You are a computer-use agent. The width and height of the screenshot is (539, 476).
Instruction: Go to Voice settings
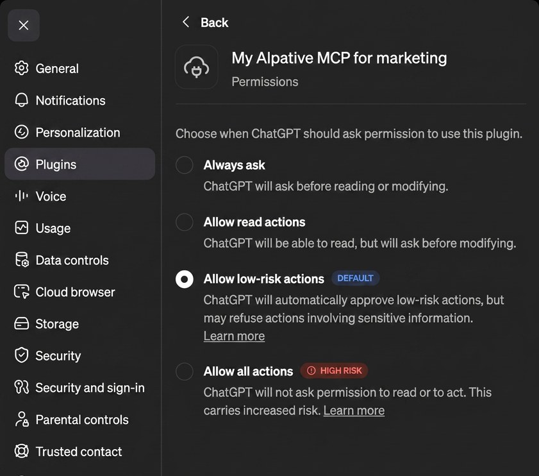[x=79, y=196]
